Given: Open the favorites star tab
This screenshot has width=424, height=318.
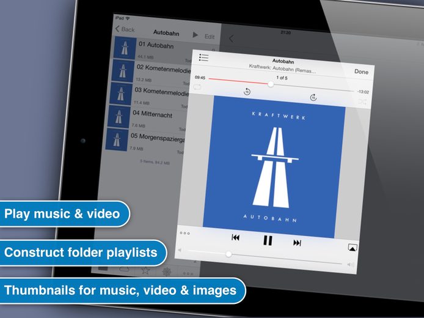Looking at the screenshot, I should [145, 270].
